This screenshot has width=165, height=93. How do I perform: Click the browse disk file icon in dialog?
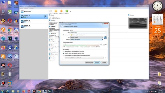click(105, 58)
